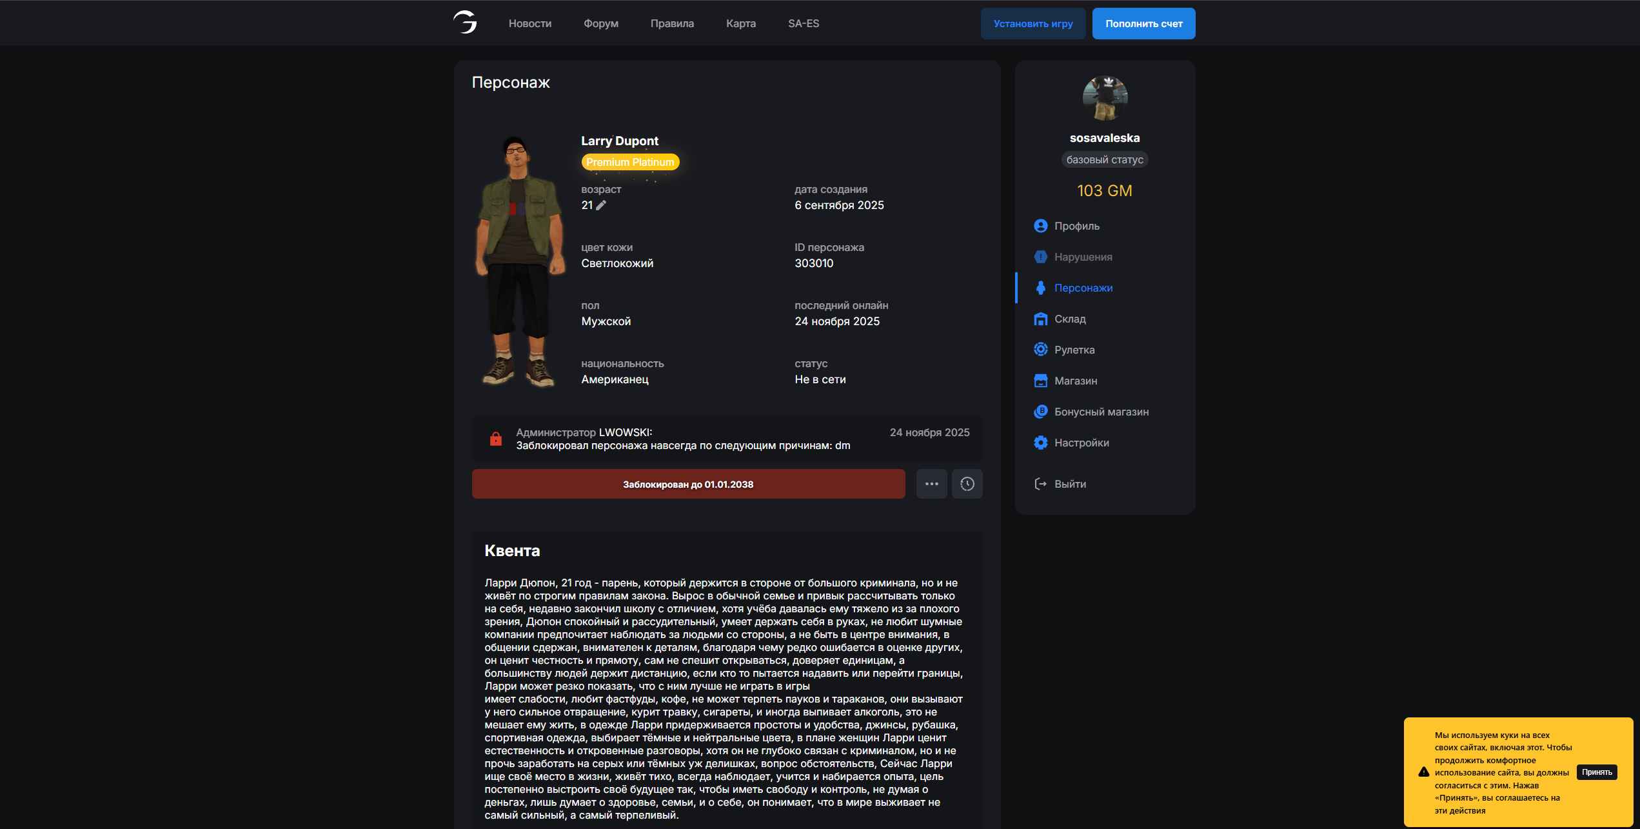Image resolution: width=1640 pixels, height=829 pixels.
Task: Click the red lock icon in the ban notice
Action: (495, 439)
